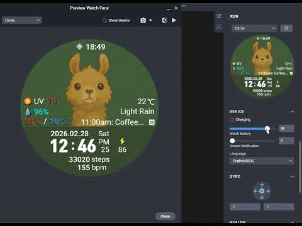Adjust the Unread Notification slider handle
The image size is (302, 226).
(232, 141)
